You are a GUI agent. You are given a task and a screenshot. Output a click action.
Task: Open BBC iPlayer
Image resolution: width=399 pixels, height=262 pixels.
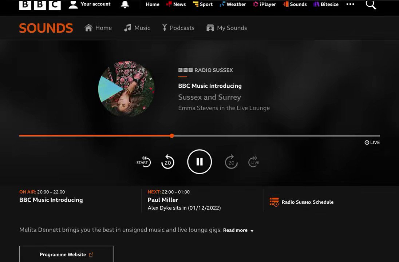coord(265,4)
